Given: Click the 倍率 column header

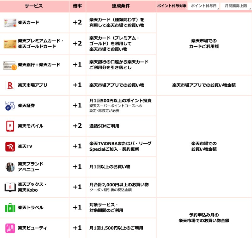Looking at the screenshot, I should (77, 6).
